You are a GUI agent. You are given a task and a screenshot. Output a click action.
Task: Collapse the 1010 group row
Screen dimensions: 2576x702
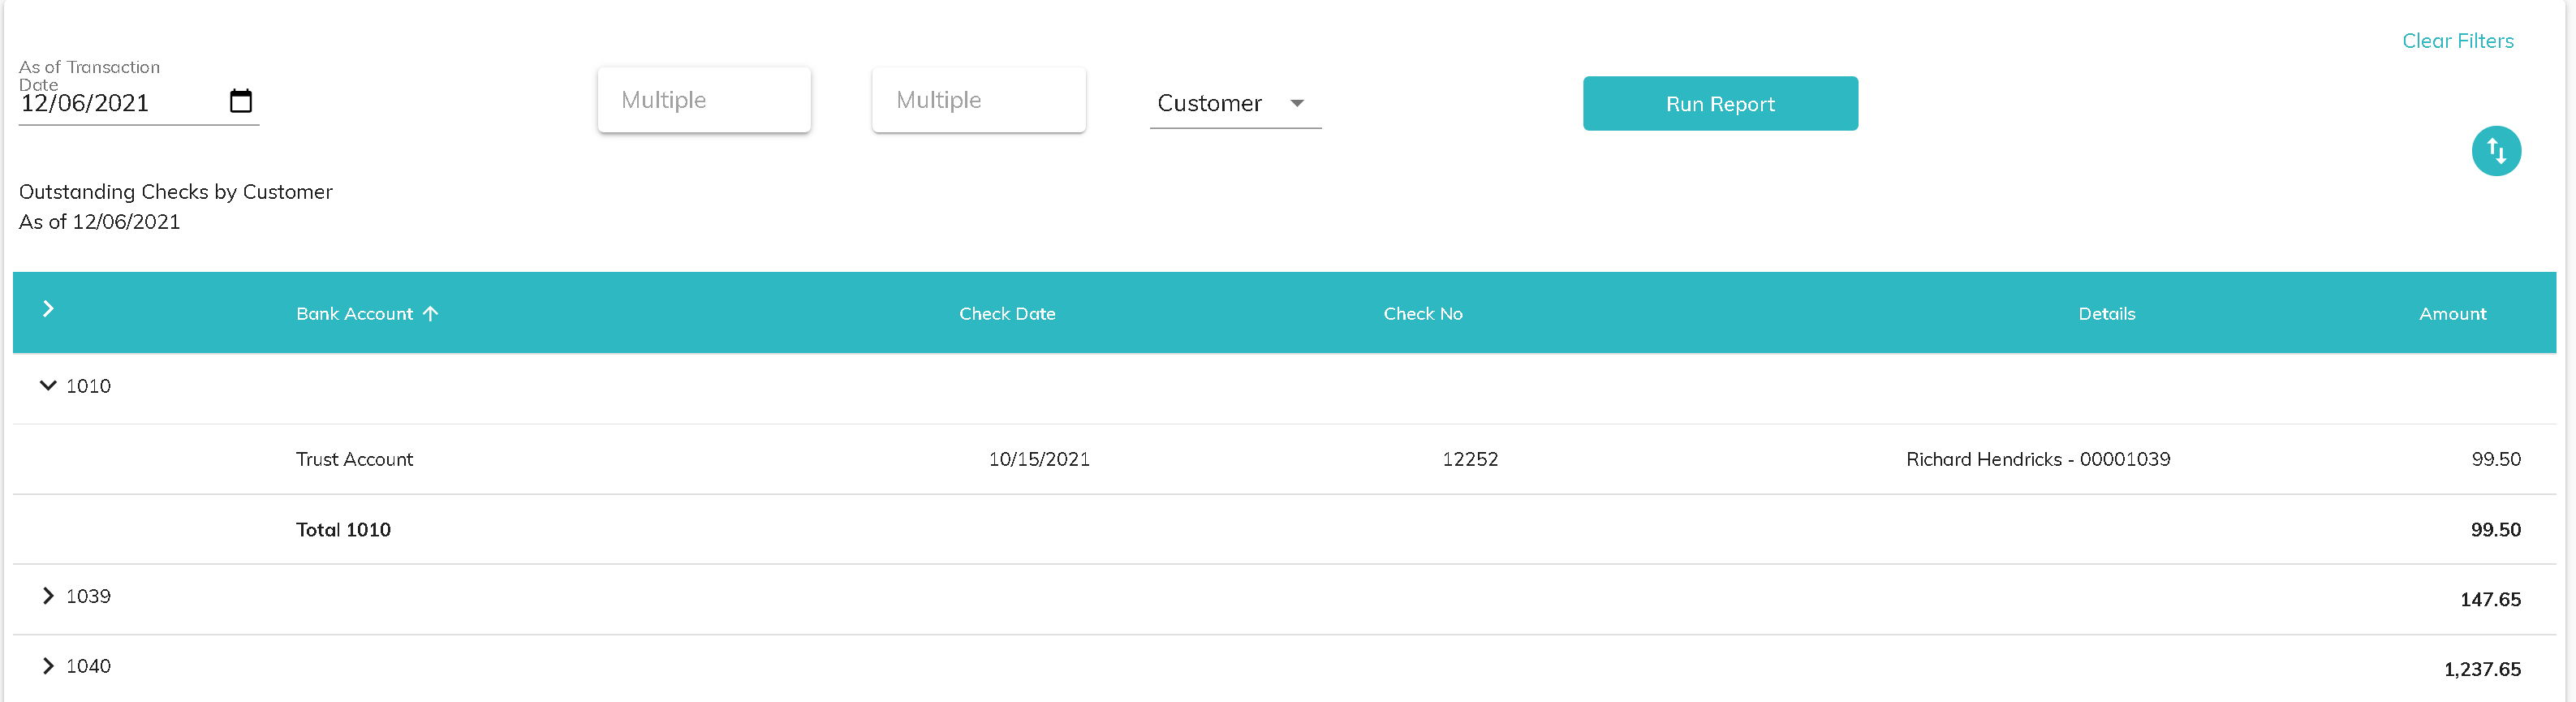click(48, 386)
